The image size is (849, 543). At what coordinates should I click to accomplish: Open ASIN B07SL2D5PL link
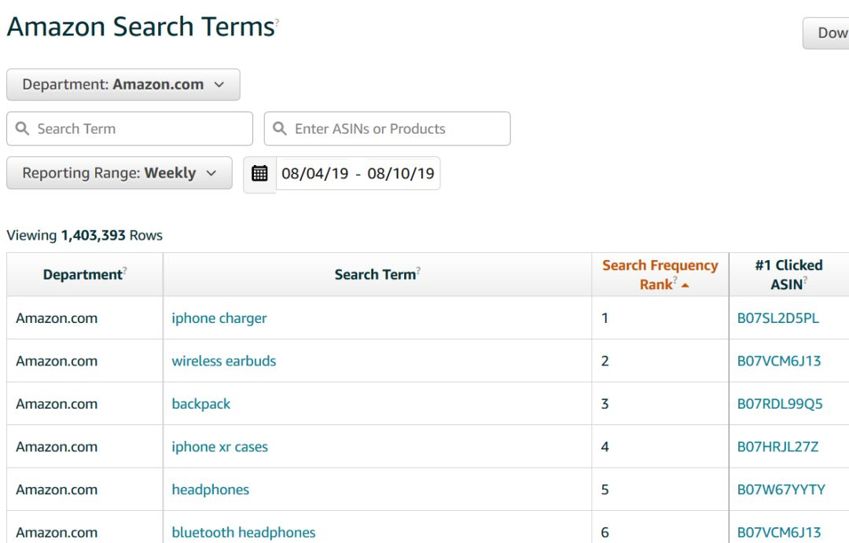coord(778,318)
